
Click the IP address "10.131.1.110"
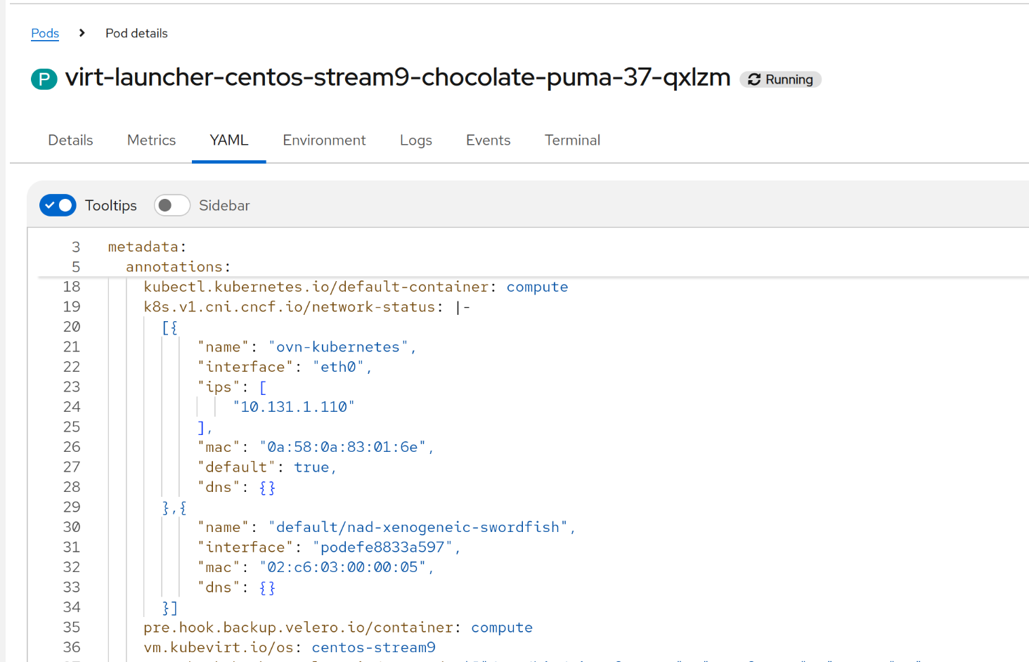(x=294, y=407)
